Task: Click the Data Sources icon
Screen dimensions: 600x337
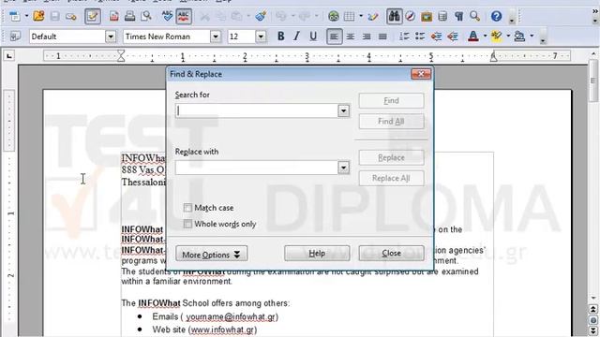Action: click(442, 17)
